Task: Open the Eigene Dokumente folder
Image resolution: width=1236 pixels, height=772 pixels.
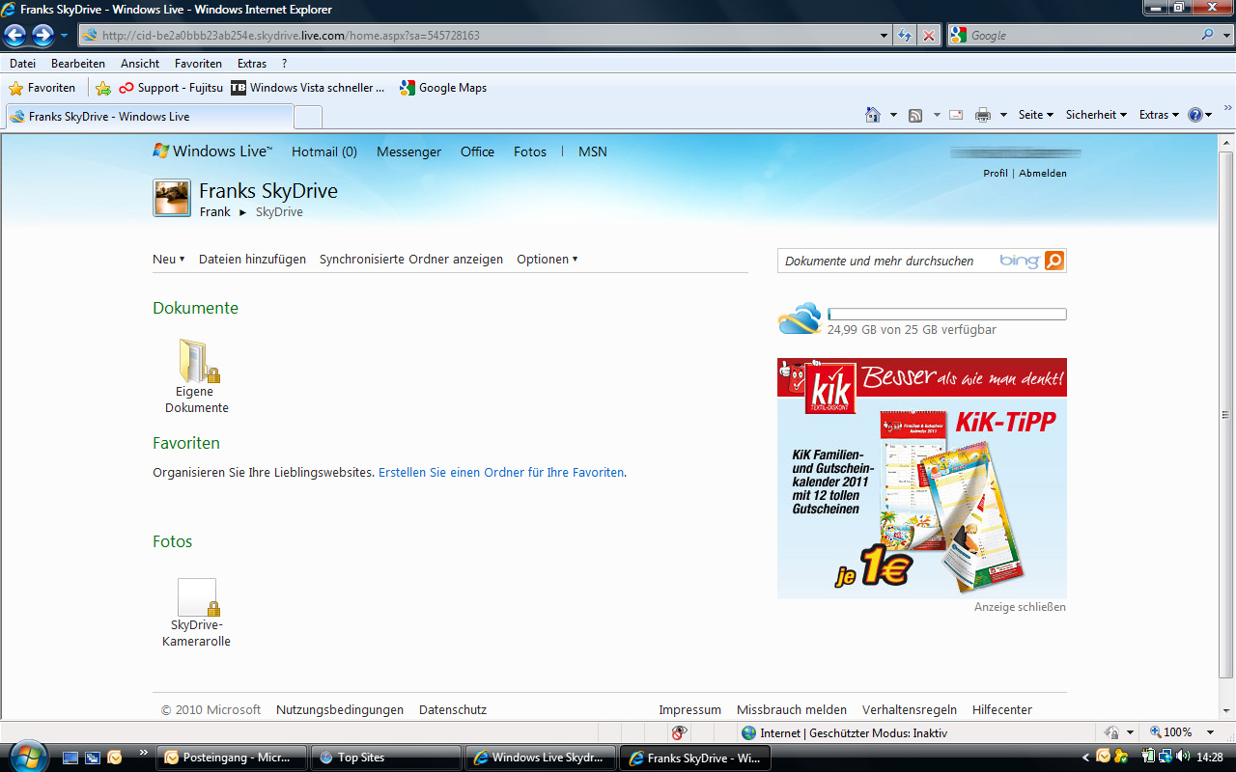Action: (197, 377)
